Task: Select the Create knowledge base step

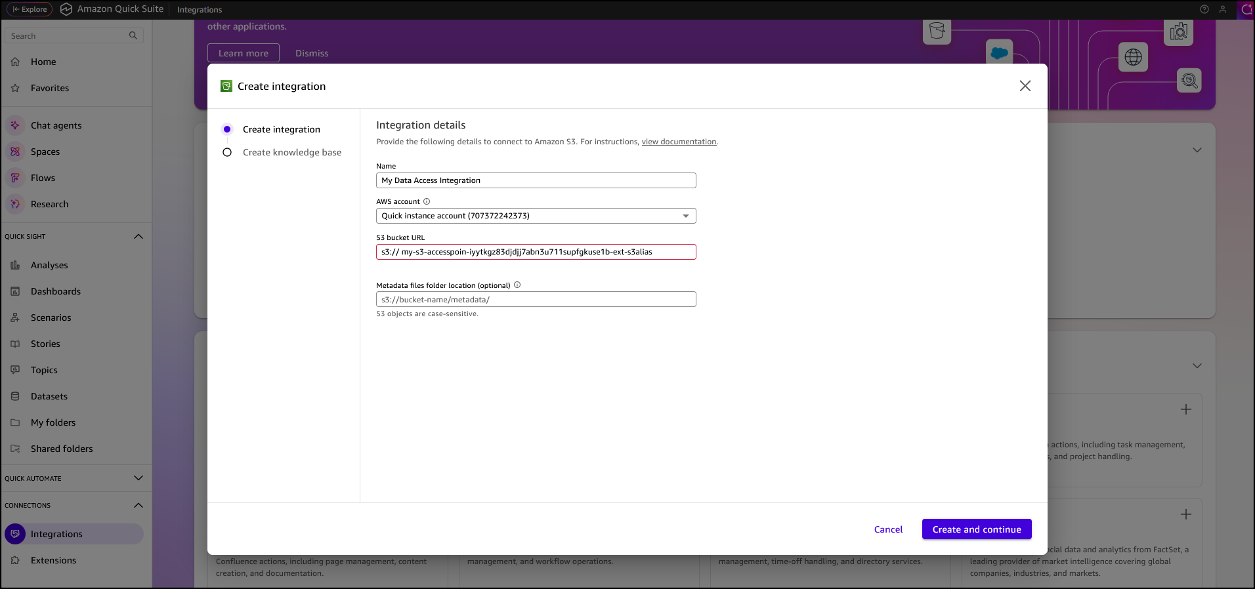Action: [291, 152]
